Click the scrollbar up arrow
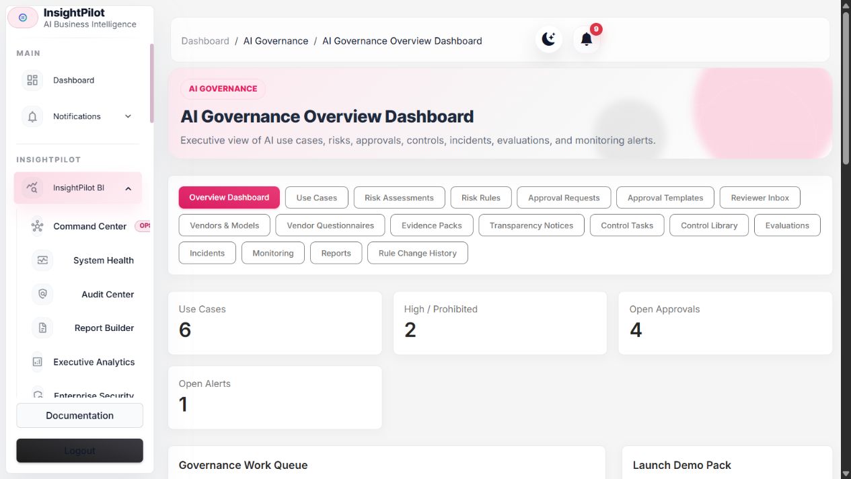851x479 pixels. click(846, 5)
